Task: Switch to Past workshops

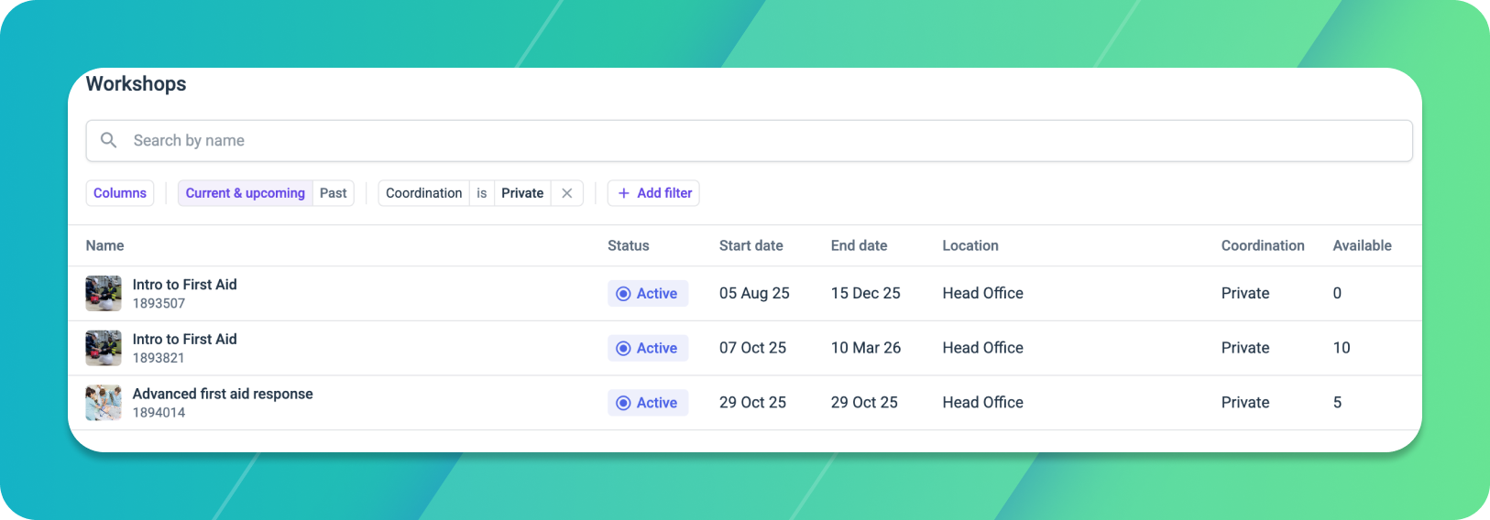Action: tap(334, 193)
